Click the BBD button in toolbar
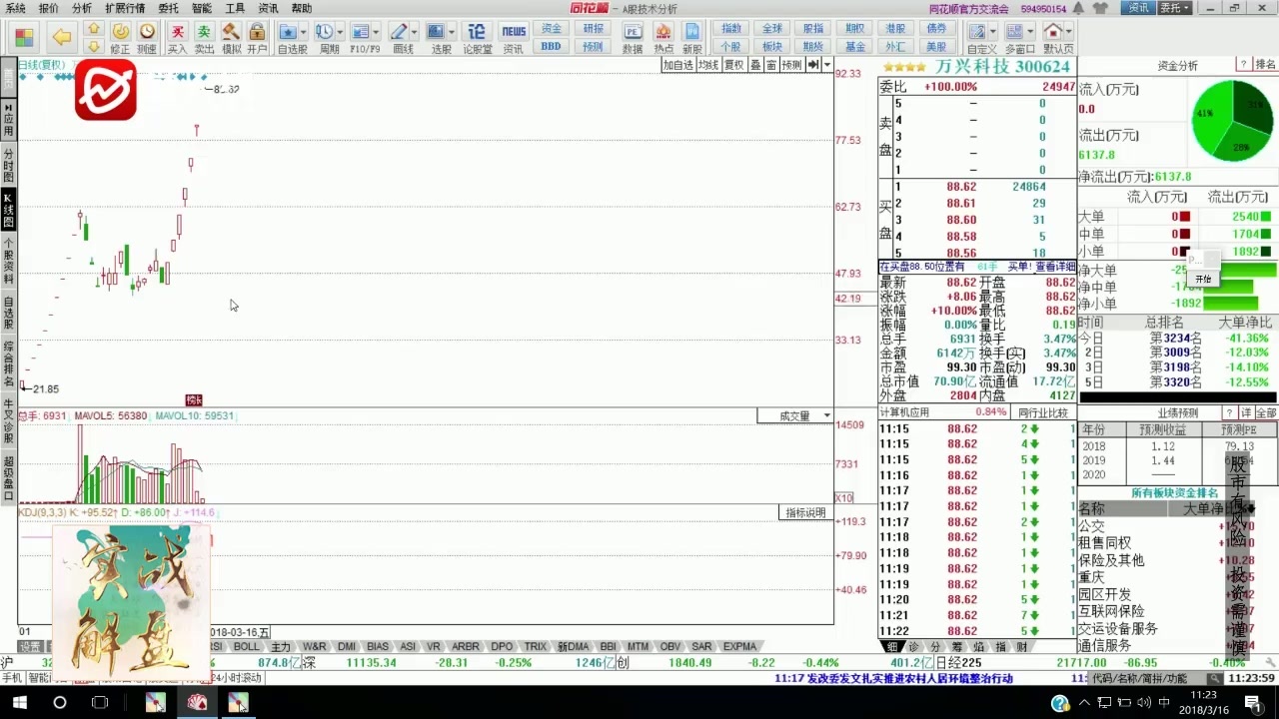Viewport: 1279px width, 719px height. 551,46
